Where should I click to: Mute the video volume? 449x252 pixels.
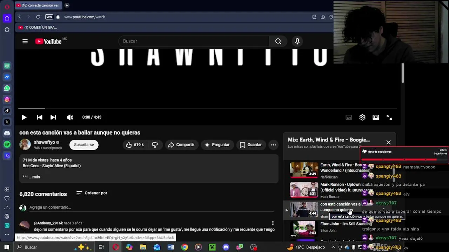click(x=70, y=117)
